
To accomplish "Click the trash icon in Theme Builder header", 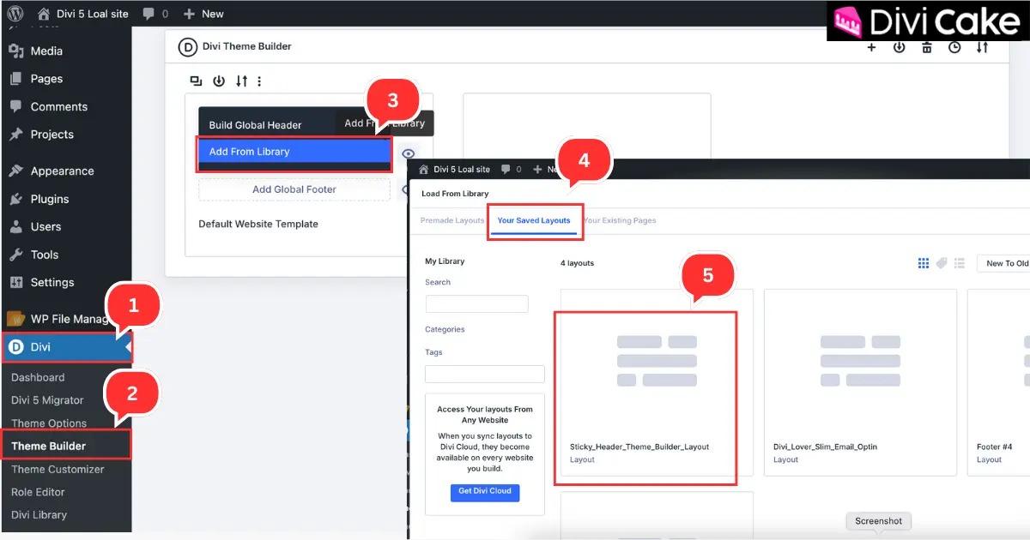I will (927, 48).
